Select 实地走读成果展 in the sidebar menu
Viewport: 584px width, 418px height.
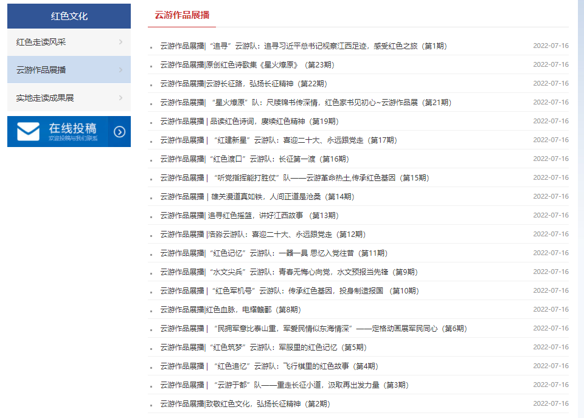[x=45, y=98]
